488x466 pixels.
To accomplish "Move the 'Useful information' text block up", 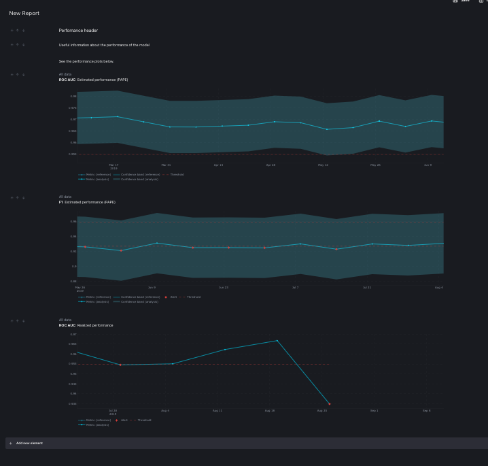I will click(x=18, y=45).
